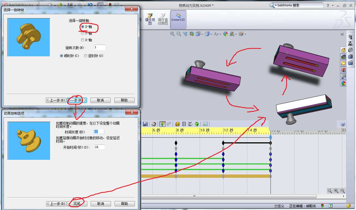Zoom out of the timeline

(343, 191)
